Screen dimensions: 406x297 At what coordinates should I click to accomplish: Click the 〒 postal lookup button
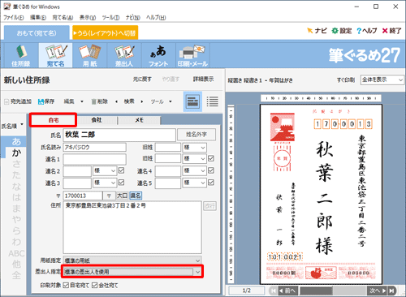(x=109, y=196)
